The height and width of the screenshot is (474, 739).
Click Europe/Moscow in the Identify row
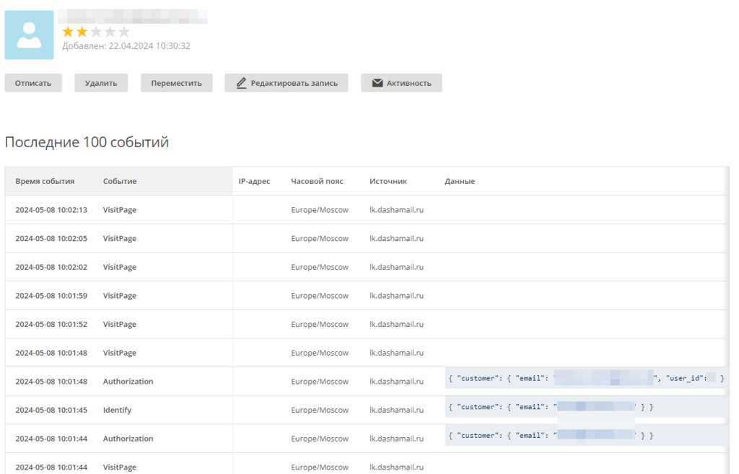coord(320,410)
